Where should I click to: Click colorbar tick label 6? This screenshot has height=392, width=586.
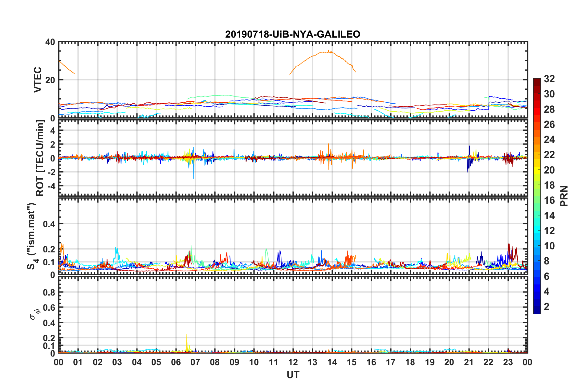pyautogui.click(x=547, y=276)
